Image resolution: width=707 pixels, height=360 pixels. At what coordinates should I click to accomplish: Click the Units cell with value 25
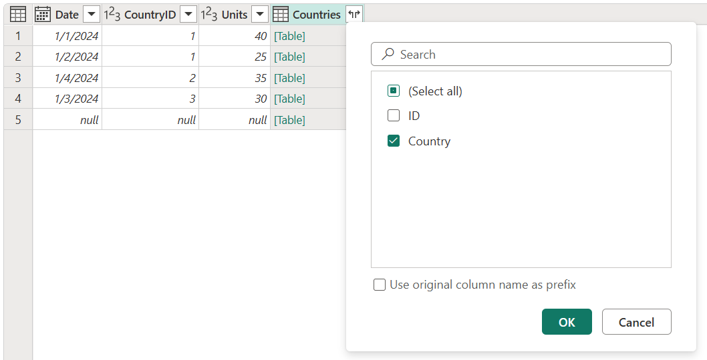tap(235, 56)
